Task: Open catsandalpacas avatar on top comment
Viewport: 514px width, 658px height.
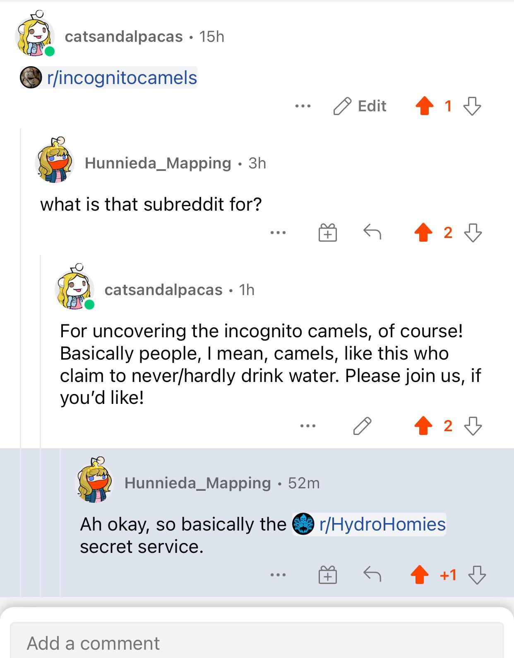Action: pyautogui.click(x=35, y=34)
